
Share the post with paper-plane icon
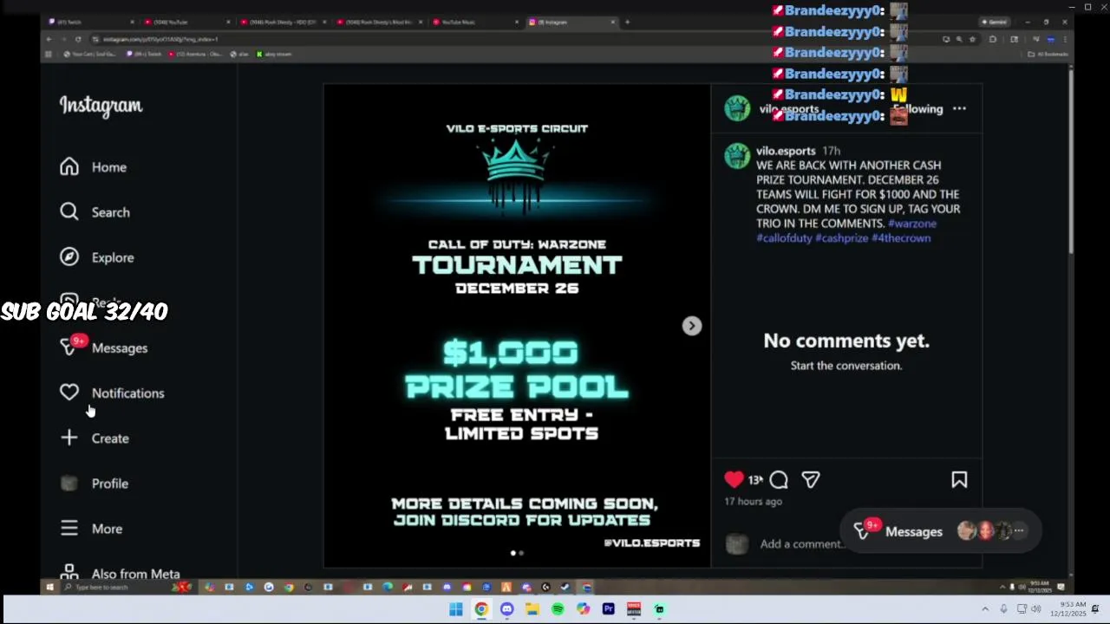click(811, 479)
